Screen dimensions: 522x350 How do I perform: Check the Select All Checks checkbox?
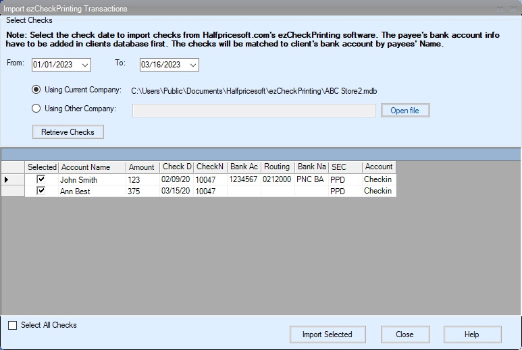pyautogui.click(x=13, y=326)
